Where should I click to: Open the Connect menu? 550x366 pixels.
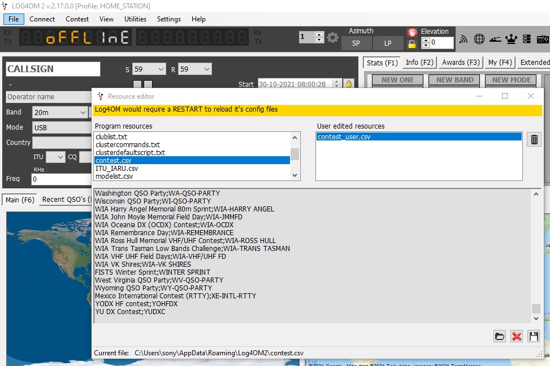[42, 19]
